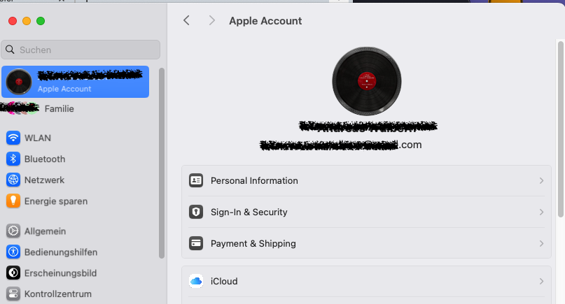
Task: Click the main pane scrollbar
Action: [x=561, y=129]
